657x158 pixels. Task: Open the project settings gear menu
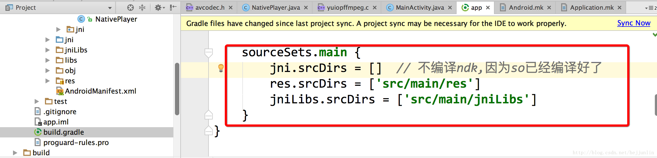pyautogui.click(x=160, y=8)
